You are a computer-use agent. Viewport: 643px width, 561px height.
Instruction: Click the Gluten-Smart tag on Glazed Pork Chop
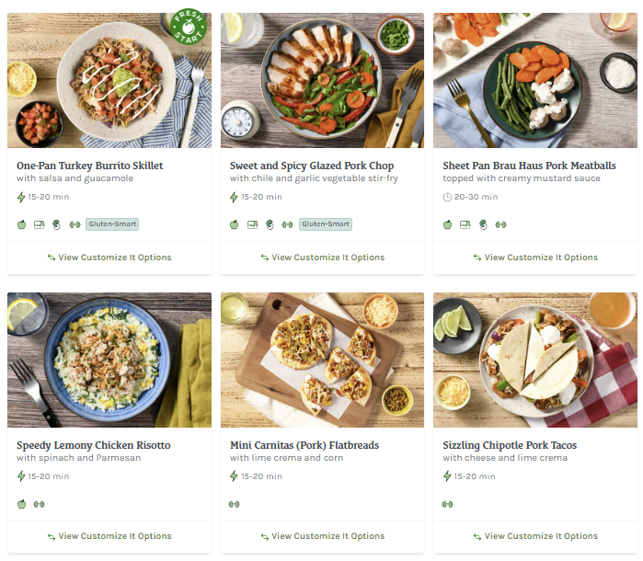(326, 224)
